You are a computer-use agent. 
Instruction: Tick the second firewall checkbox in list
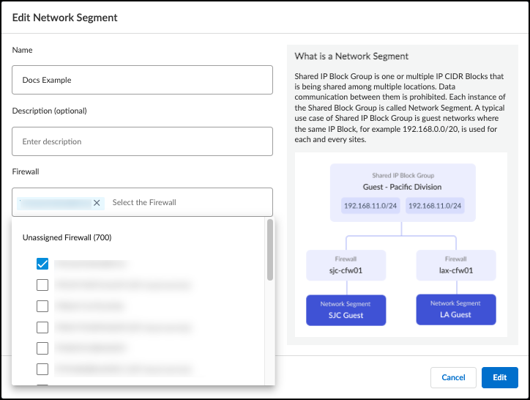point(42,285)
